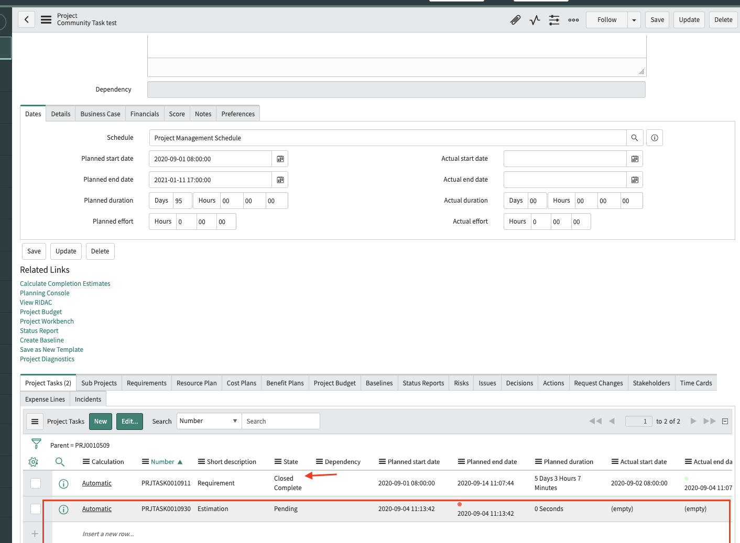Open Planned end date calendar picker
The height and width of the screenshot is (543, 740).
click(x=280, y=180)
